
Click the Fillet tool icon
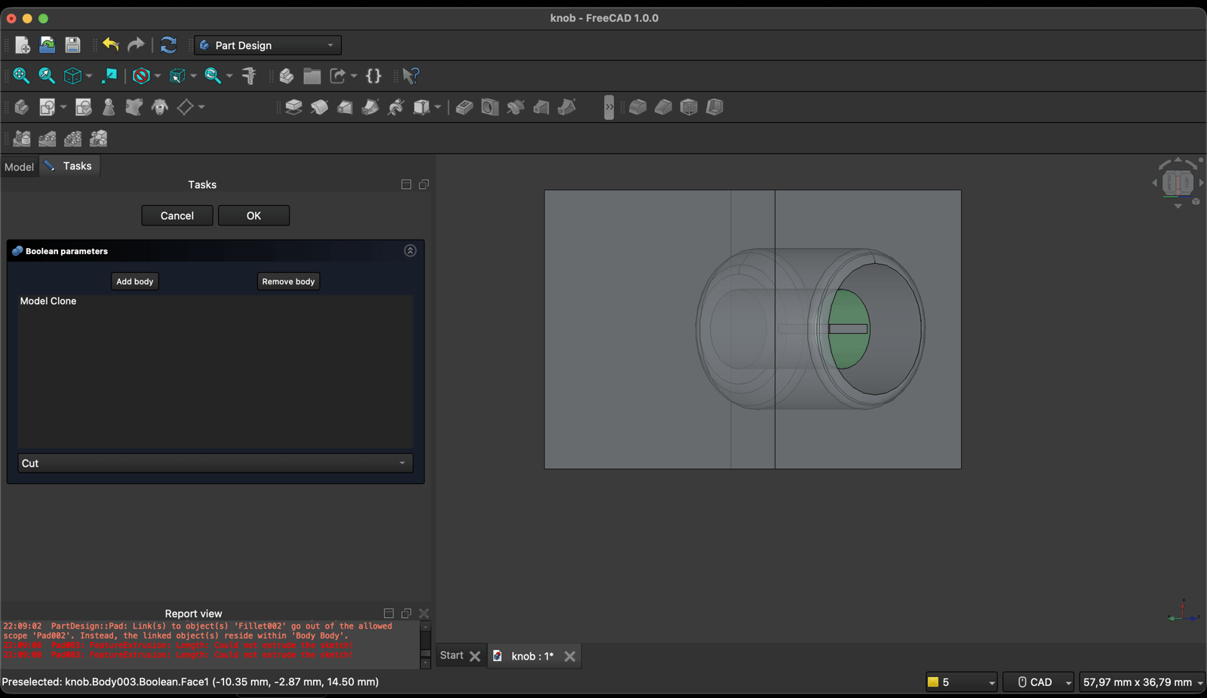[637, 107]
